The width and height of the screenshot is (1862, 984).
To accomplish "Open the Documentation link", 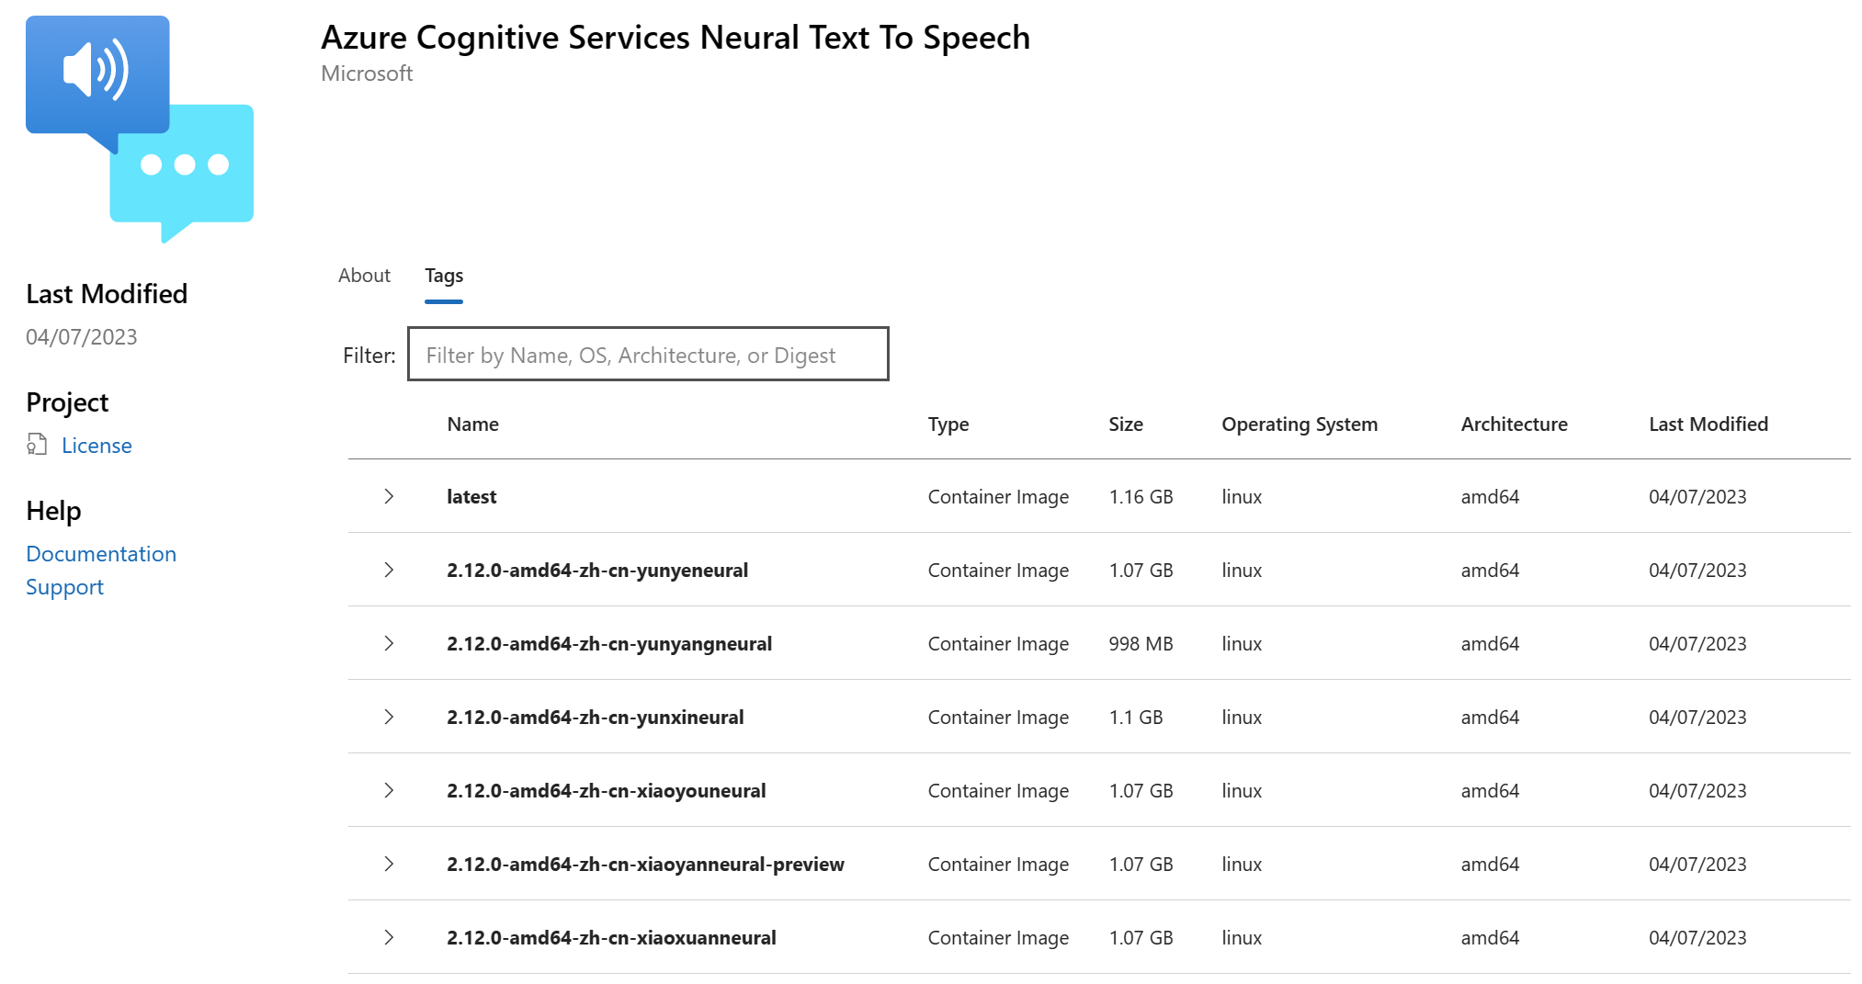I will tap(101, 554).
